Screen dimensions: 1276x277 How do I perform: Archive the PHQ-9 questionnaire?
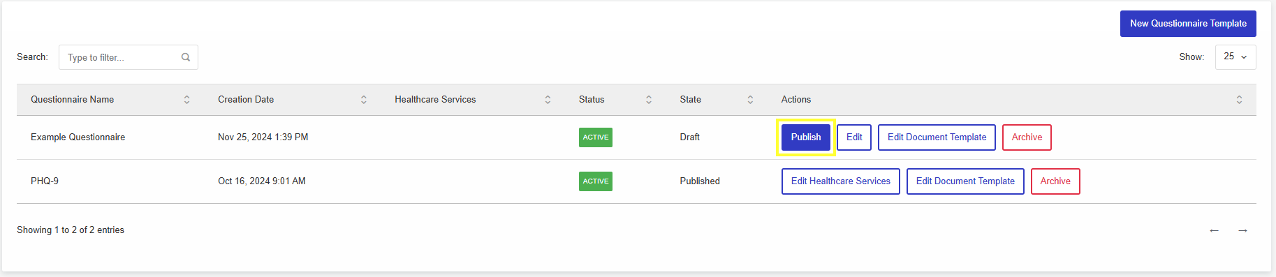pos(1055,181)
